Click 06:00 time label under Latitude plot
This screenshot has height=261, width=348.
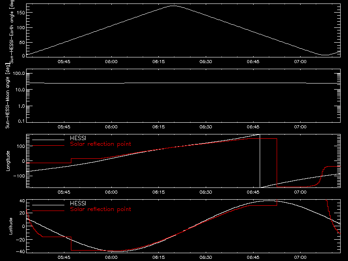click(x=111, y=258)
